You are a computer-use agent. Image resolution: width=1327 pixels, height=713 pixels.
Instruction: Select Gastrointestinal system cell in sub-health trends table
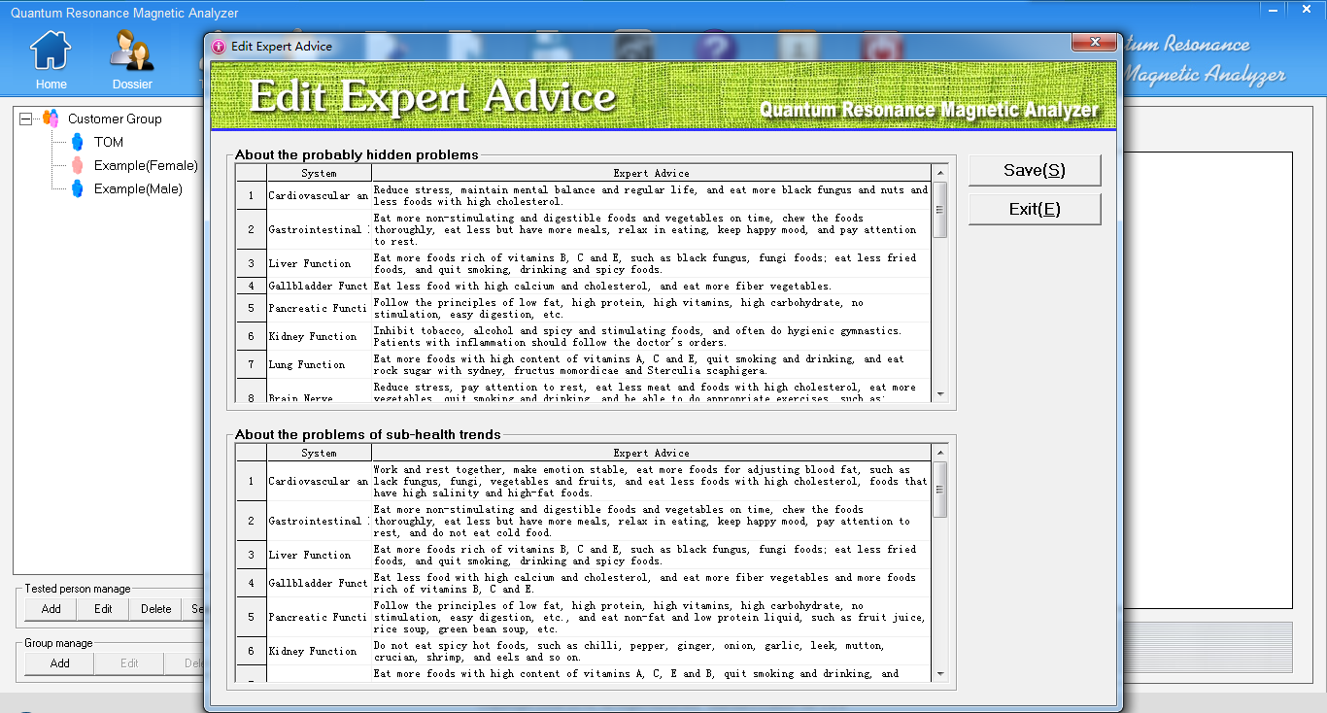click(x=319, y=521)
